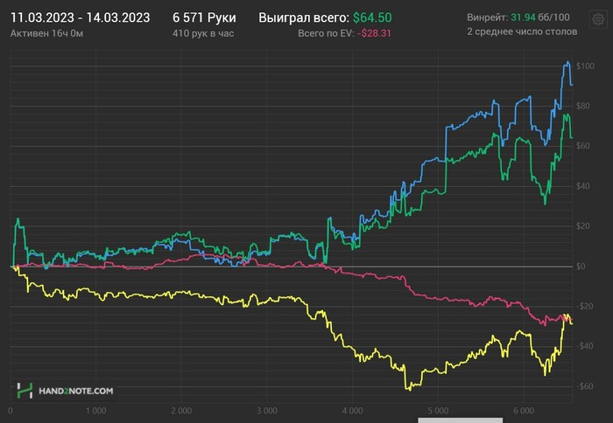Click the 'Всего по EV:' label
The height and width of the screenshot is (423, 613).
click(x=326, y=33)
